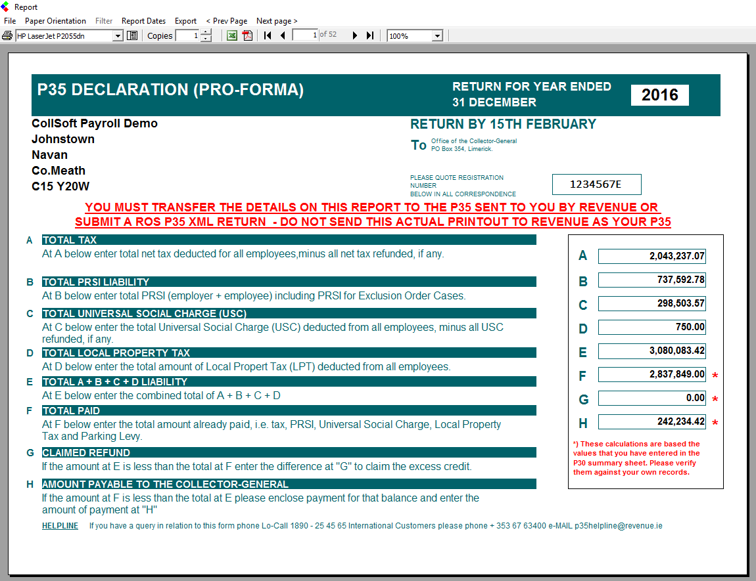Click the Copies number input field

[x=187, y=36]
